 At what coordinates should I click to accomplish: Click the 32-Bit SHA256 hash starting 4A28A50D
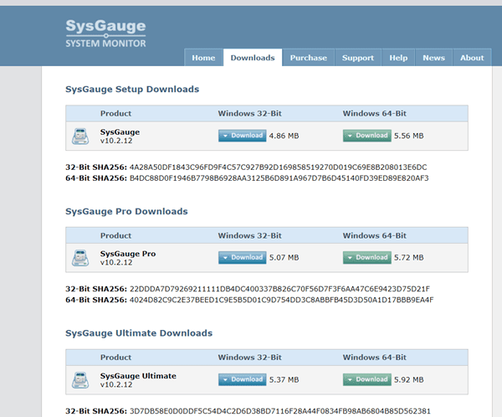279,167
